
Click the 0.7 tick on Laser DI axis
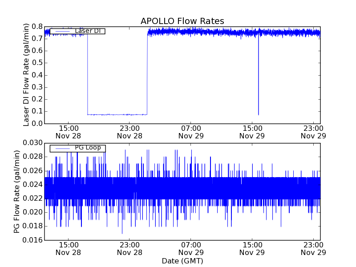(x=37, y=39)
